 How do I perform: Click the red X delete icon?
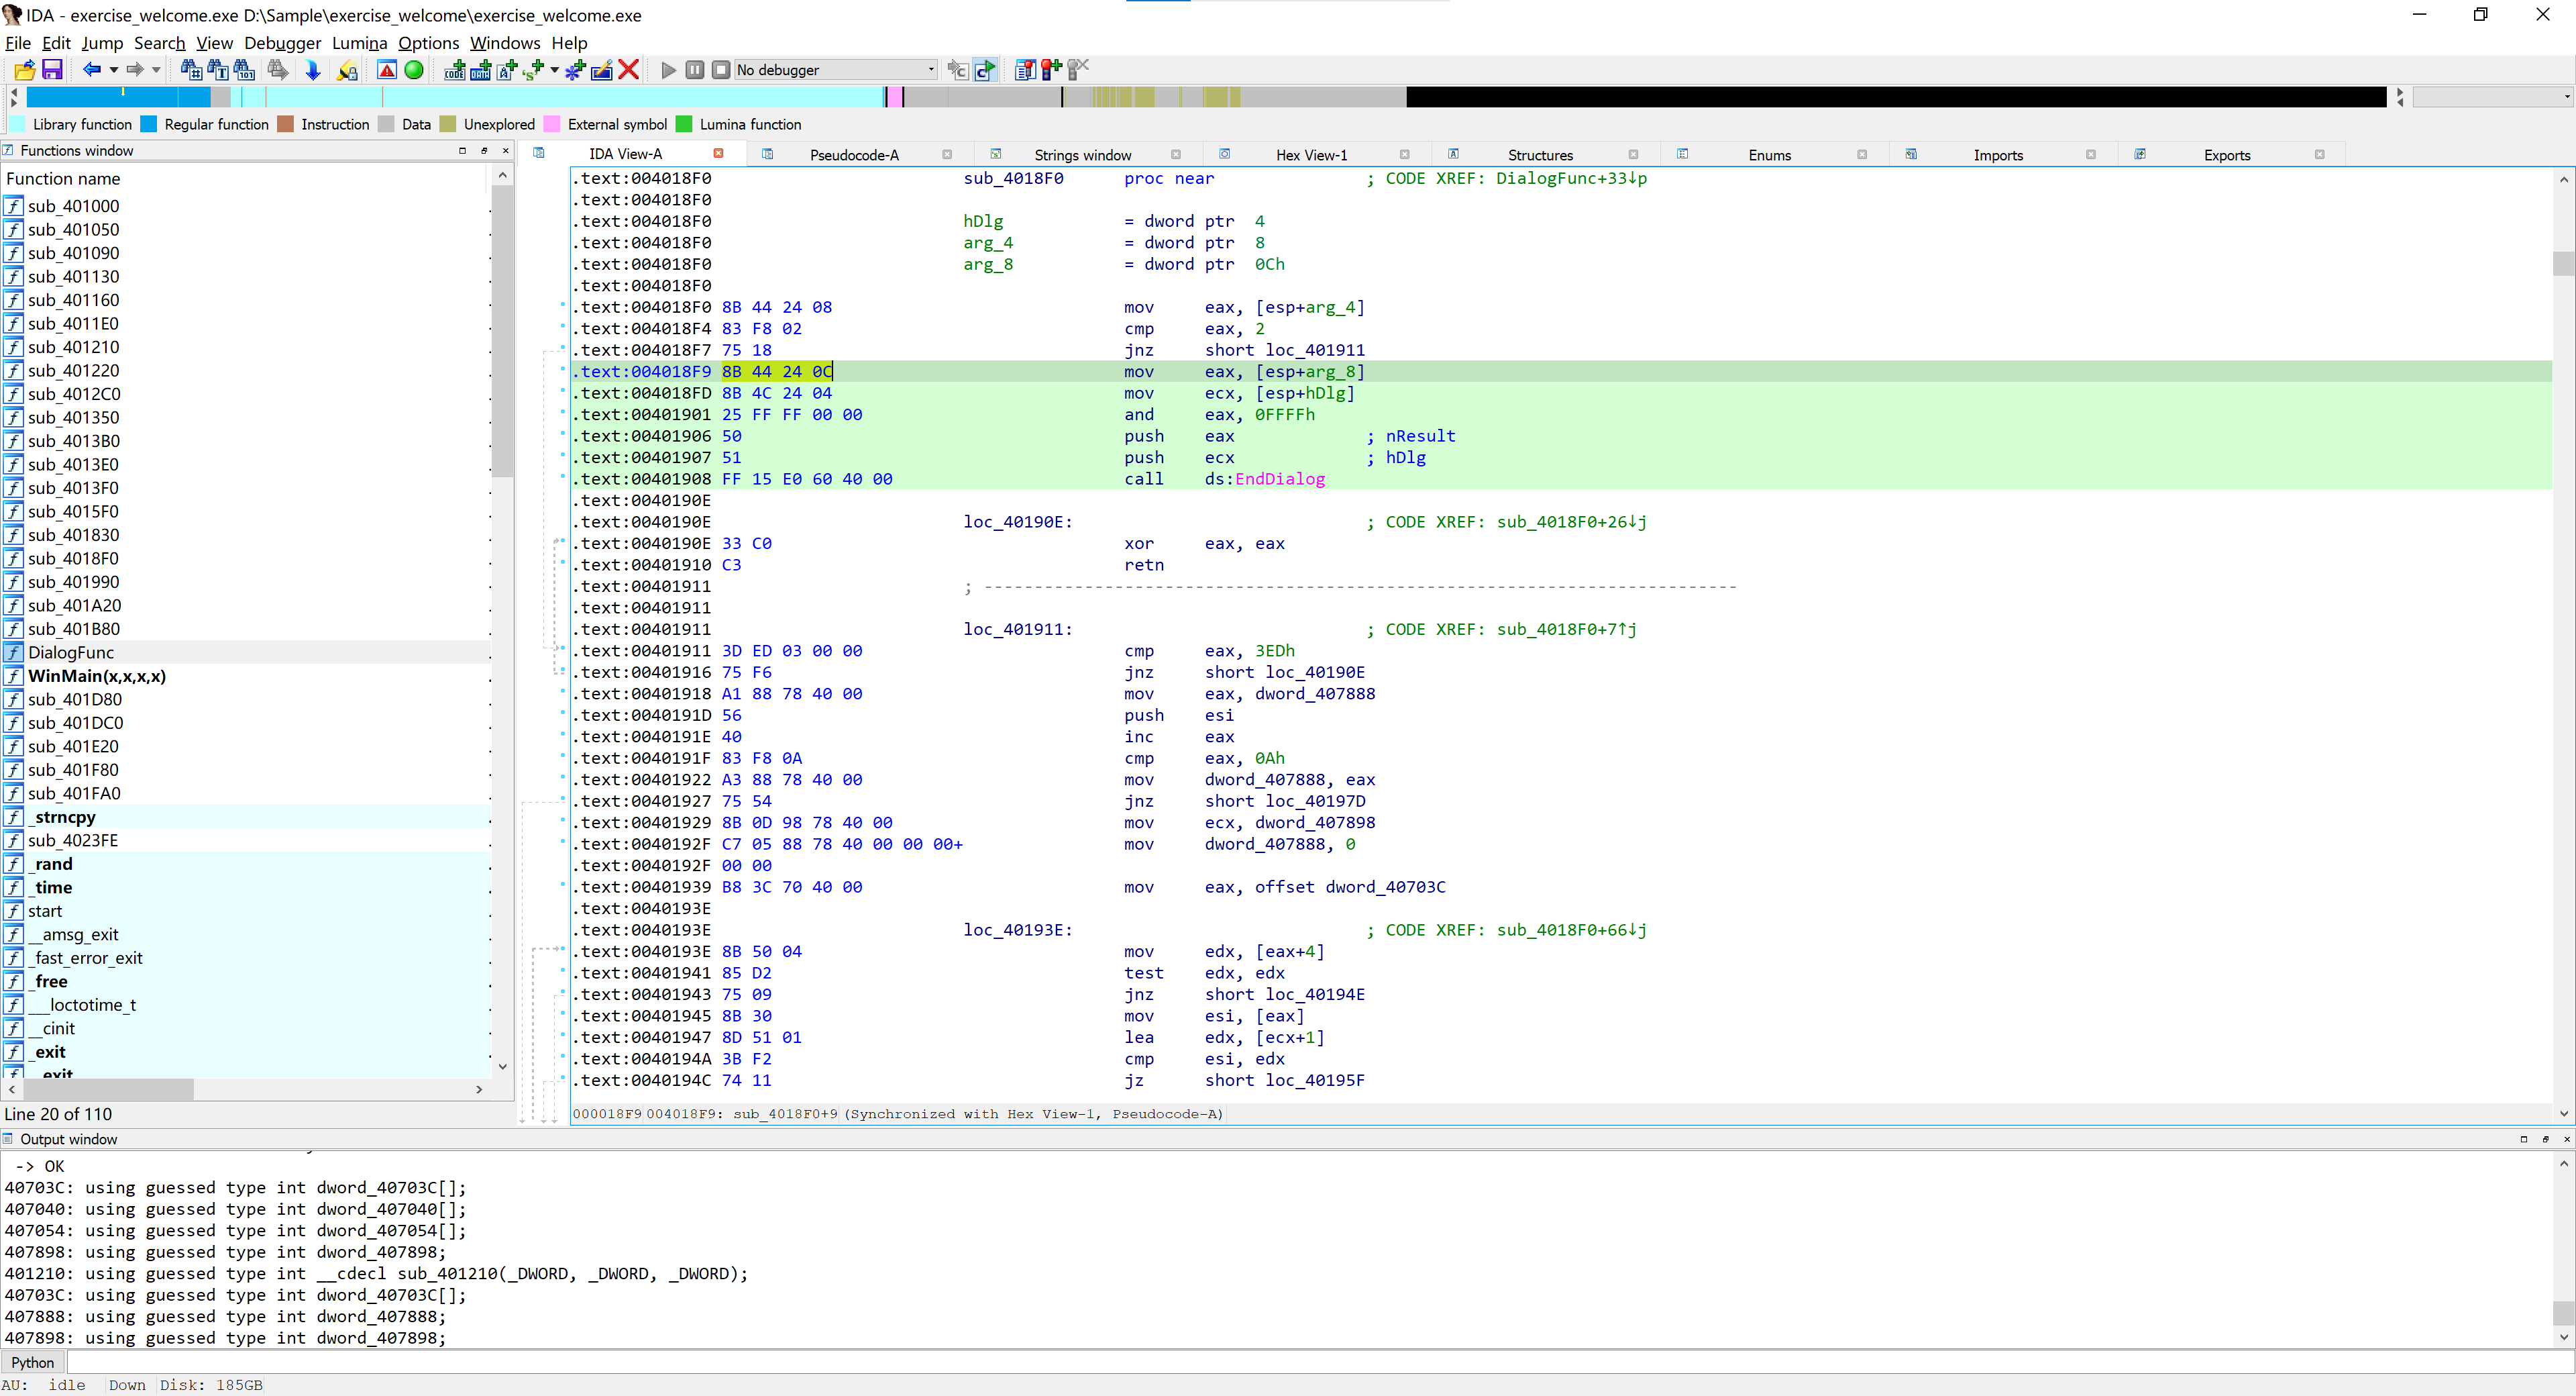[x=629, y=70]
